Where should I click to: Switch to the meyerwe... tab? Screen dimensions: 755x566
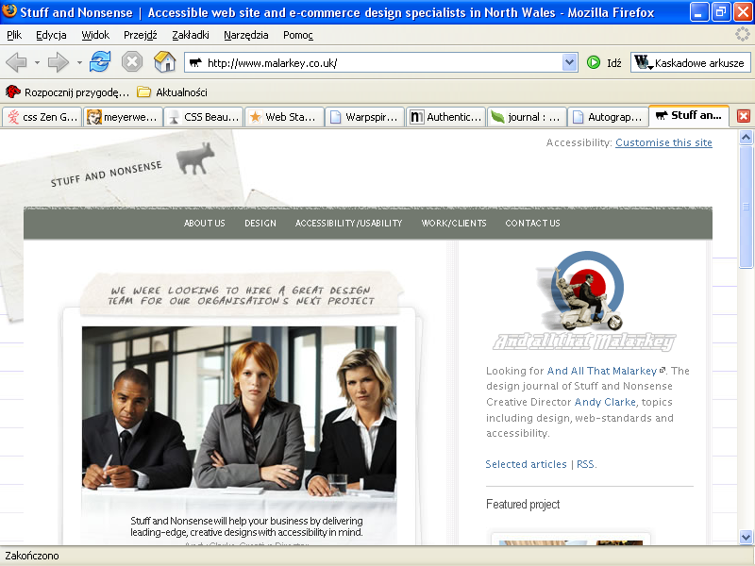click(123, 117)
